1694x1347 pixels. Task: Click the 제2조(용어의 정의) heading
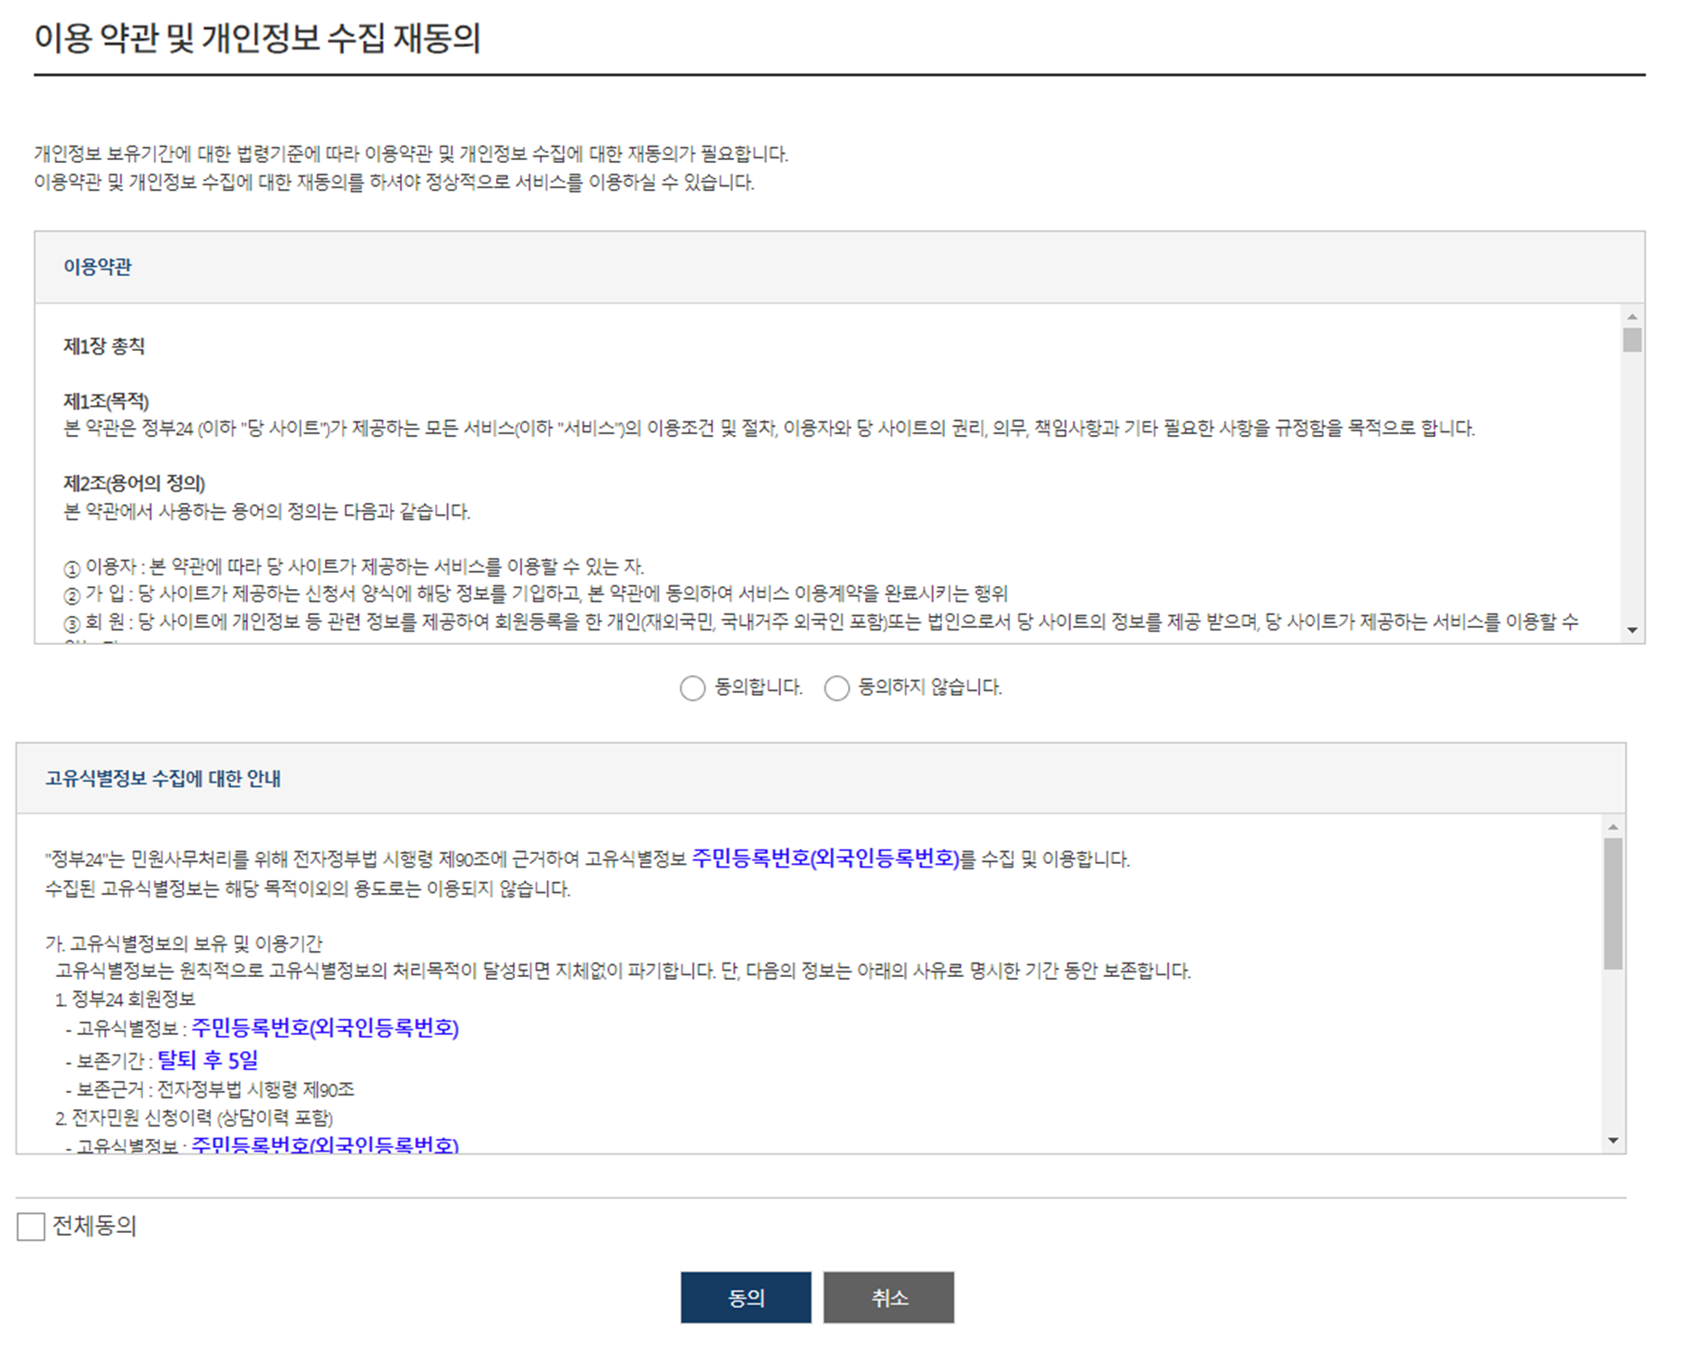coord(134,483)
